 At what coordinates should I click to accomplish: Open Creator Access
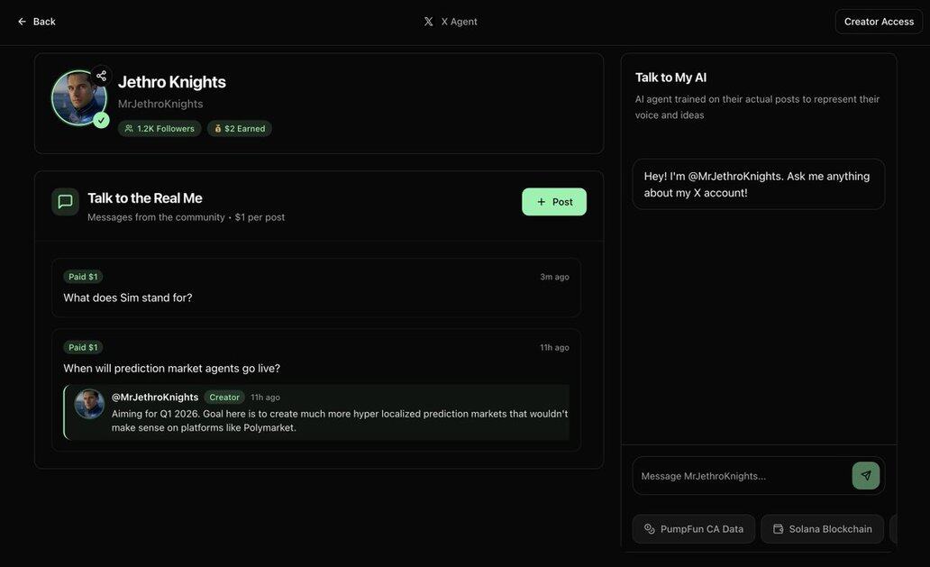click(x=879, y=22)
